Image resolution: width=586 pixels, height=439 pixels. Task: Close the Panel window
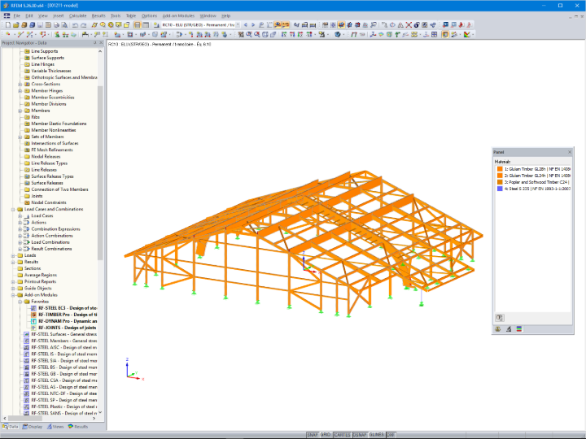point(570,152)
